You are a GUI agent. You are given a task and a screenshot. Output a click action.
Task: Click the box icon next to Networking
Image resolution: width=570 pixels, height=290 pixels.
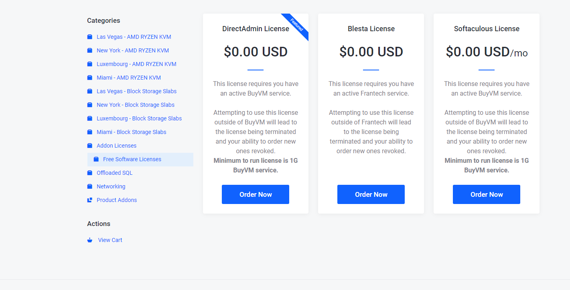(x=90, y=186)
